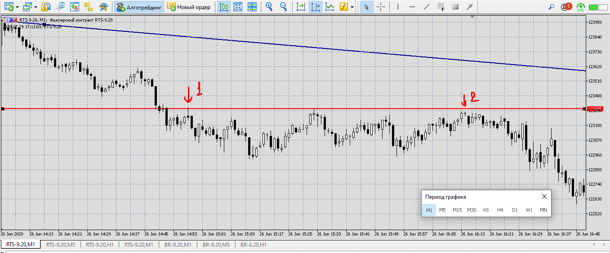Viewport: 610px width, 253px height.
Task: Open the Navigator folders icon
Action: point(89,7)
